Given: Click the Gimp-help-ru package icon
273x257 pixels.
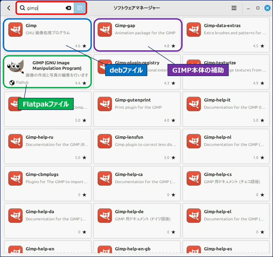Looking at the screenshot, I should (15, 141).
